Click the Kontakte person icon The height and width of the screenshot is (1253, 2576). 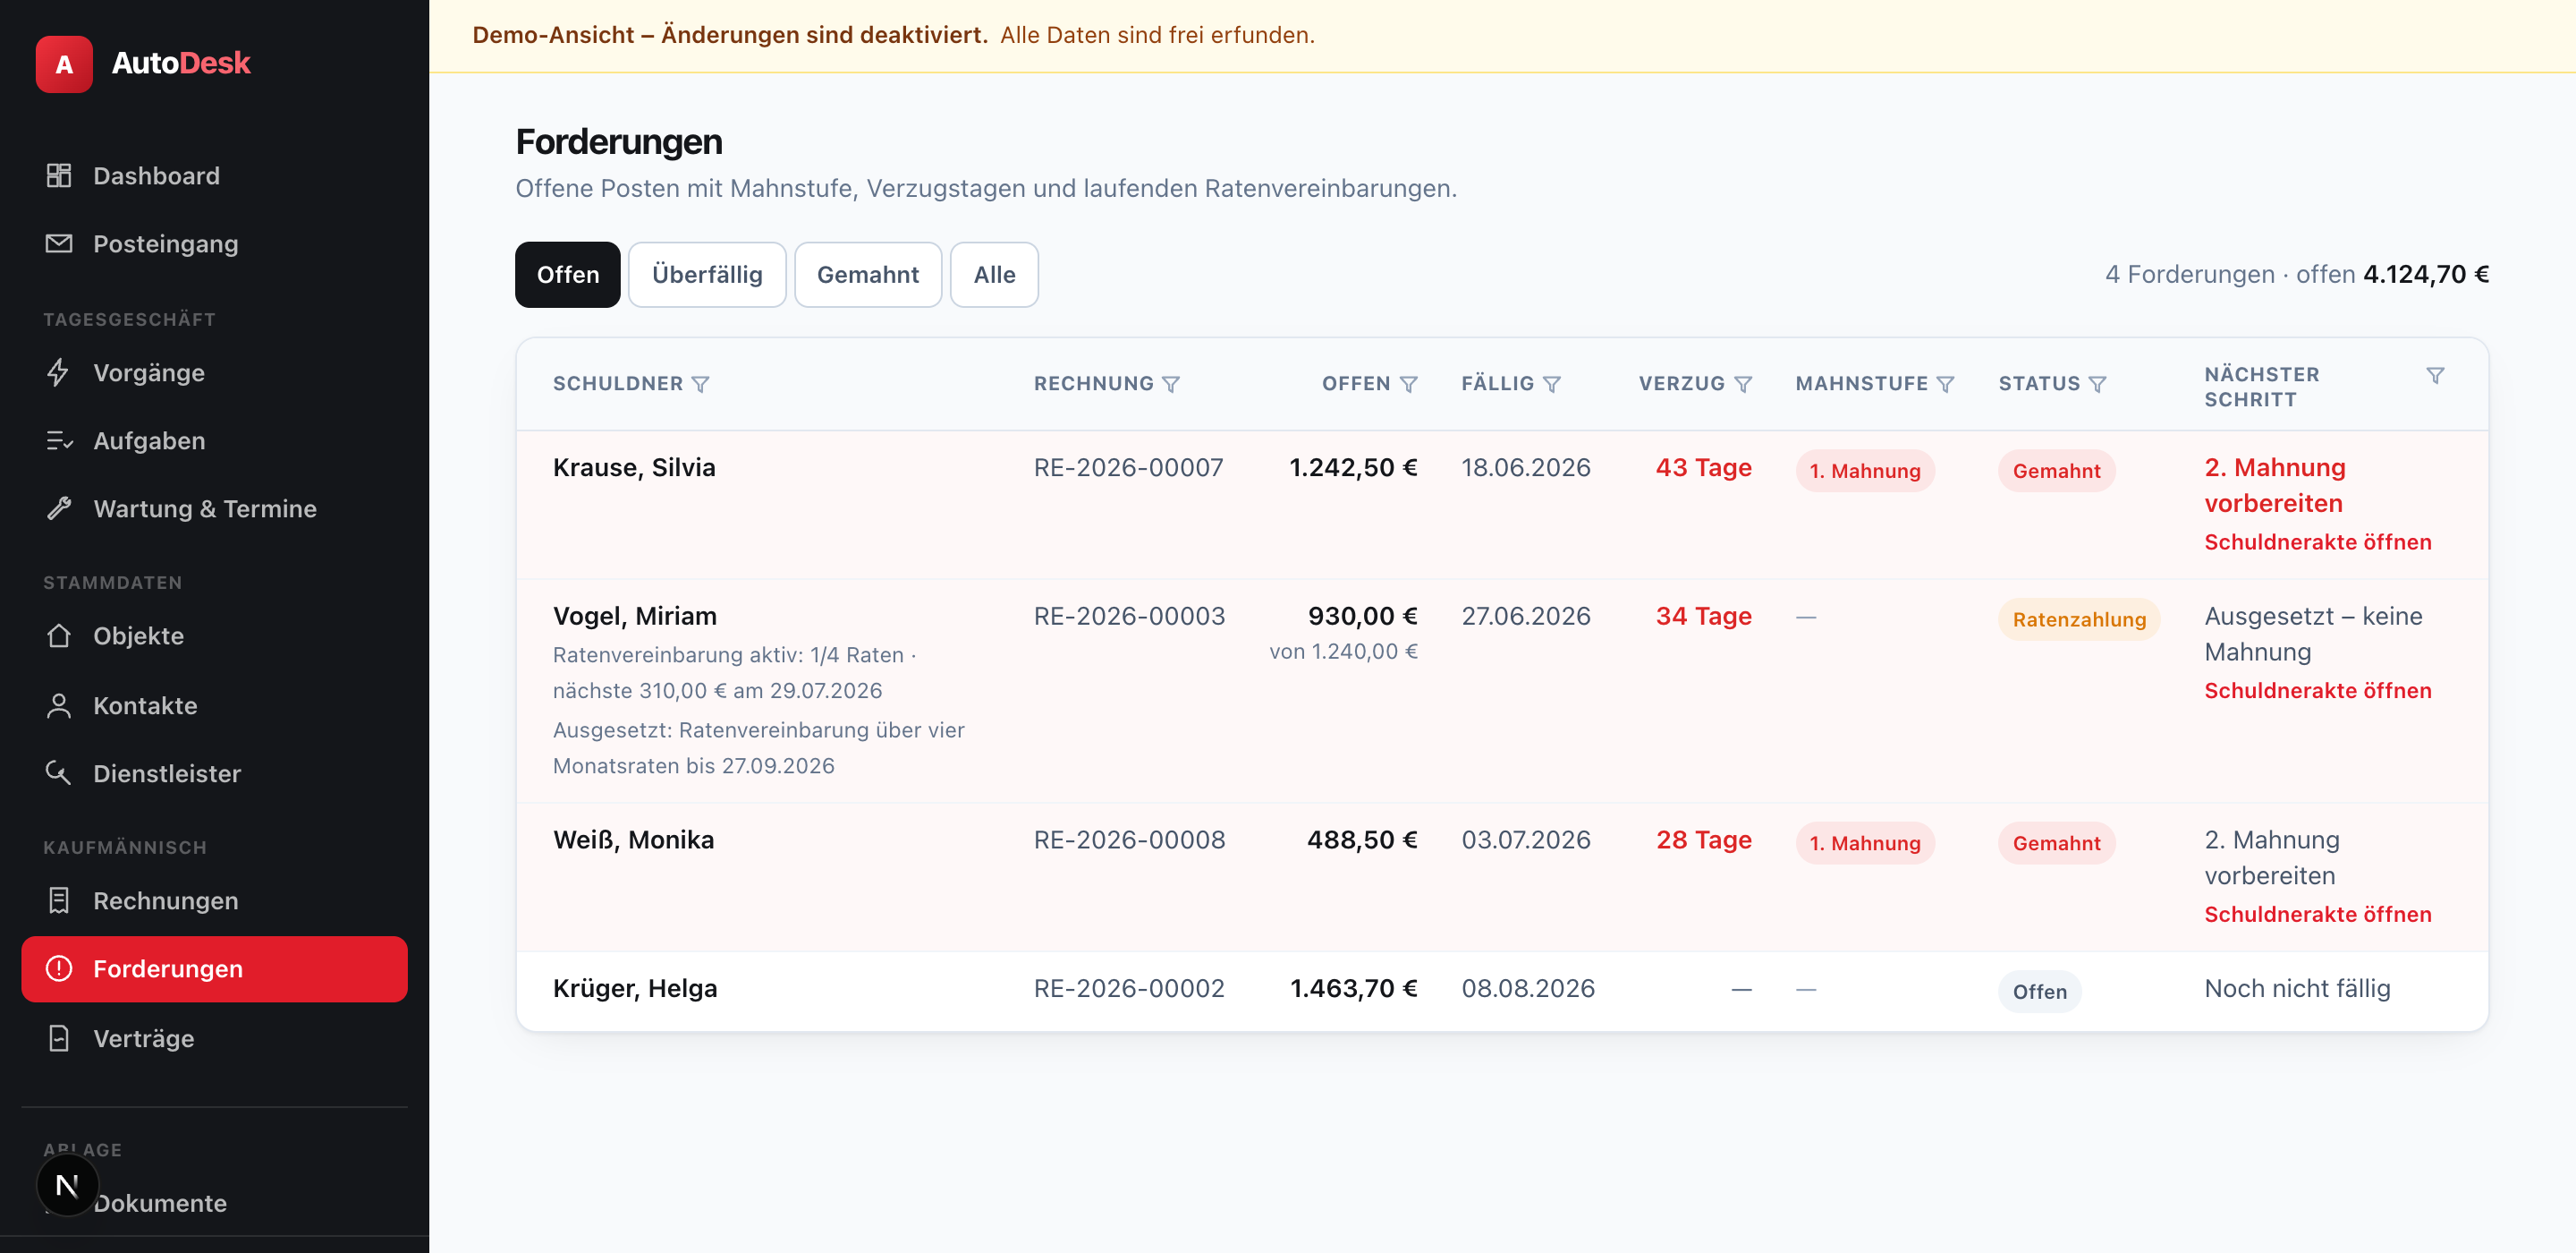click(x=59, y=705)
